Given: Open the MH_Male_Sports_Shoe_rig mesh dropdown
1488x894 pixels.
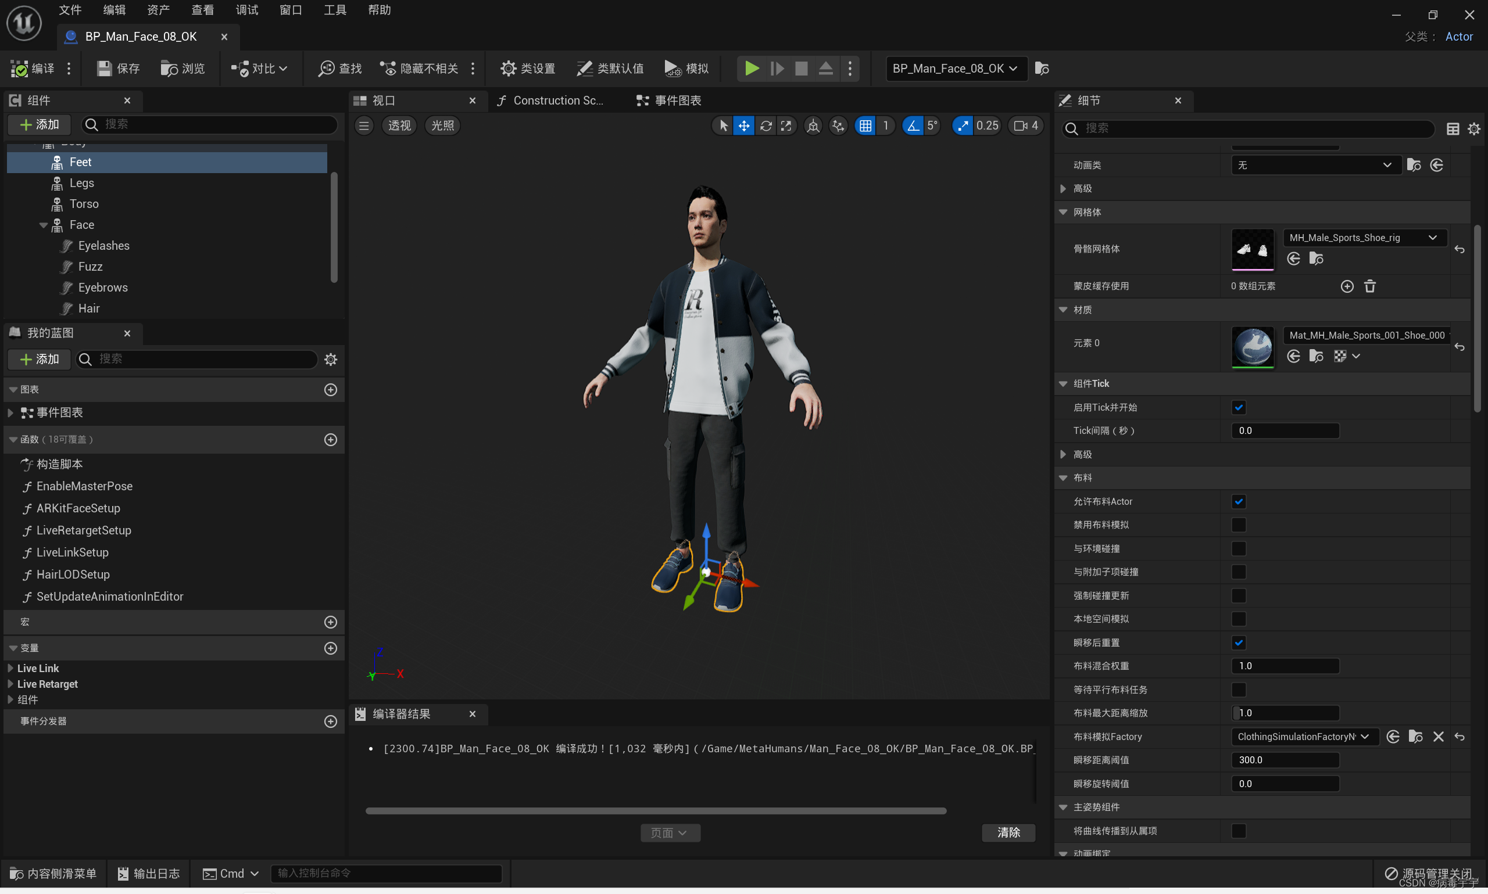Looking at the screenshot, I should point(1433,238).
